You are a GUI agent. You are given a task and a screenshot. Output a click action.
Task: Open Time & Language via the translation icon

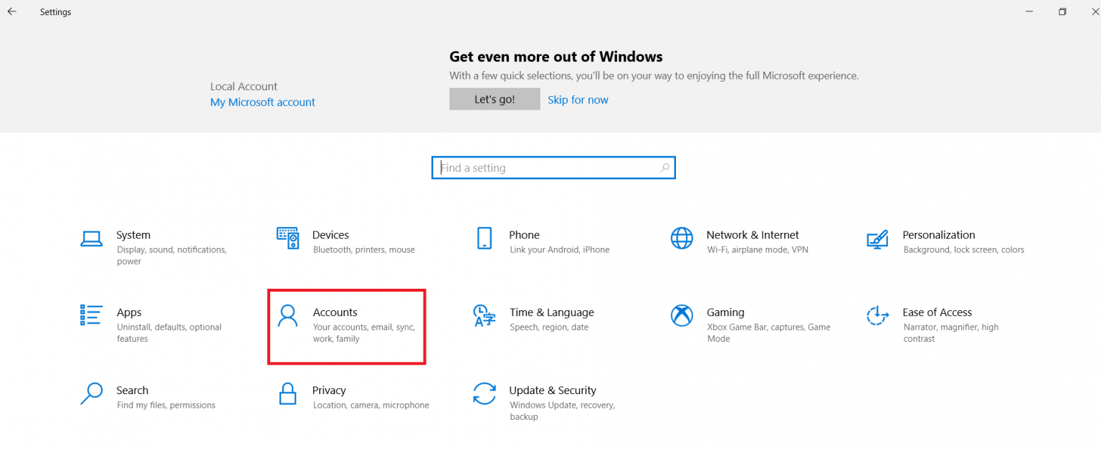tap(485, 316)
